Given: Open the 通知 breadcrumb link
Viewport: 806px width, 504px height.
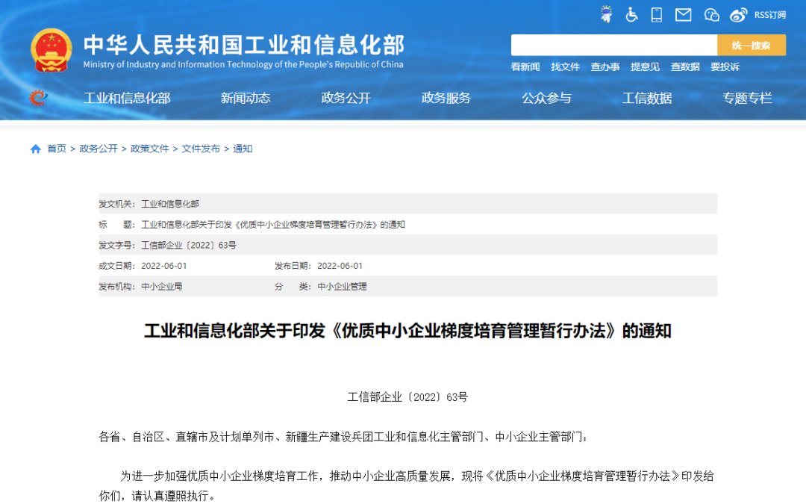Looking at the screenshot, I should tap(242, 149).
